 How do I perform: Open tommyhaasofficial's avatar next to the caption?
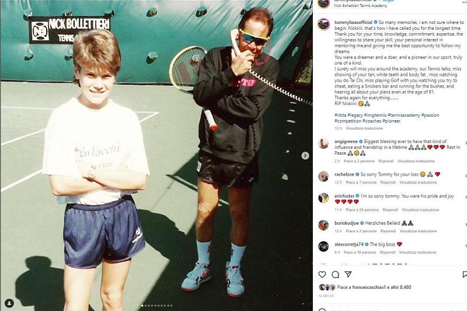click(x=323, y=25)
